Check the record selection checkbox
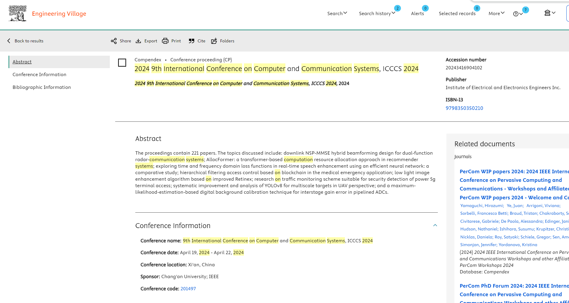This screenshot has width=569, height=303. pyautogui.click(x=122, y=62)
